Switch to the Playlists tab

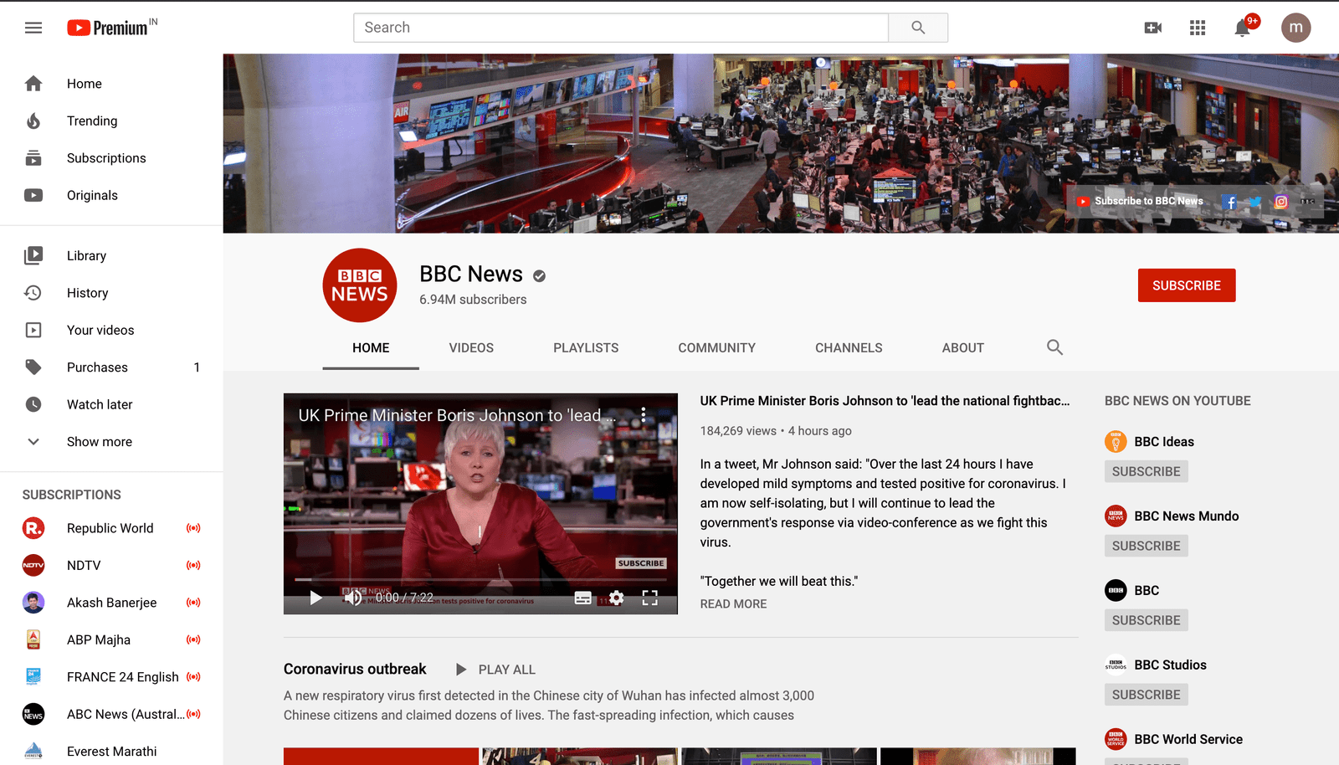pos(586,348)
